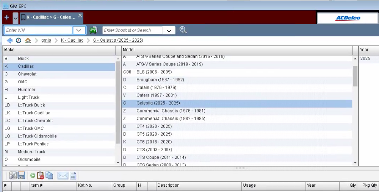The image size is (379, 192).
Task: Click the bookmark icon on Cadillac tab
Action: tap(23, 17)
